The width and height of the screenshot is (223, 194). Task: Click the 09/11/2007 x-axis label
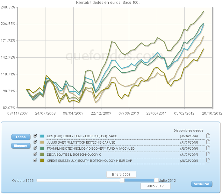[18, 113]
